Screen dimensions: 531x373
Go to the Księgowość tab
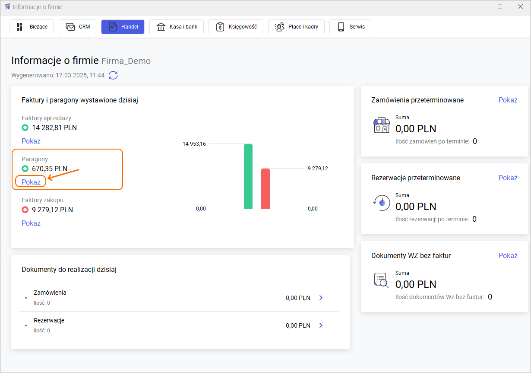click(236, 27)
